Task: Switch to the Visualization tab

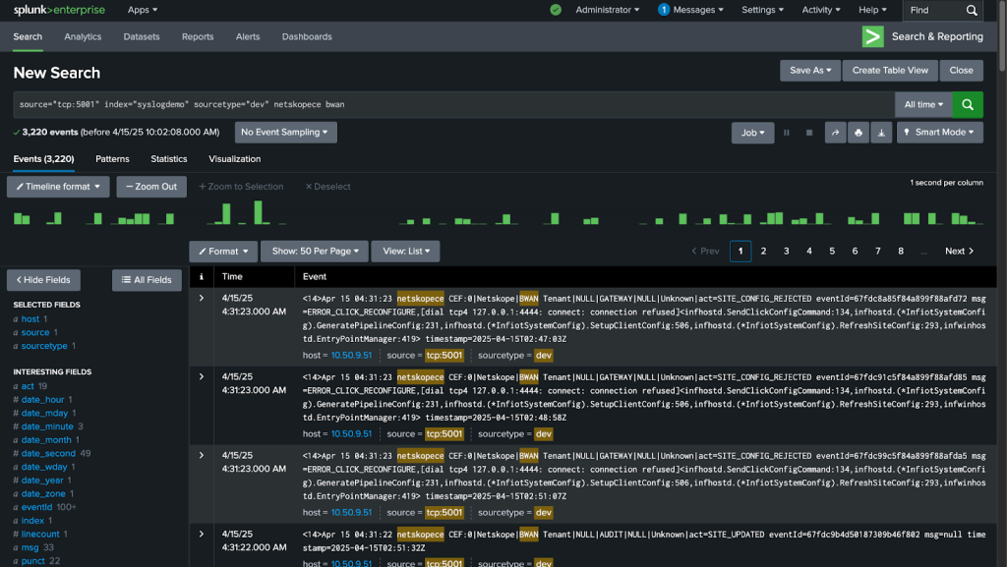Action: coord(234,159)
